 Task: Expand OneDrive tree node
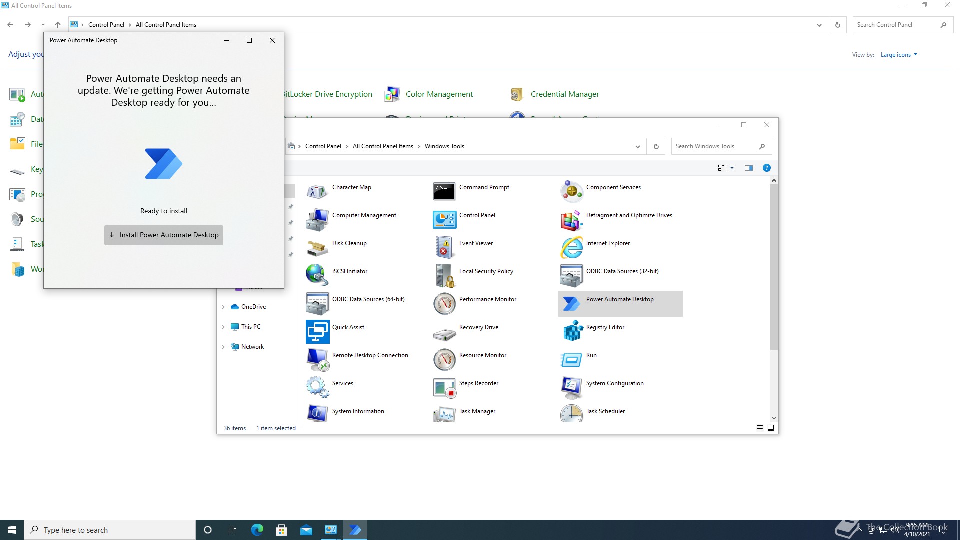pyautogui.click(x=223, y=307)
